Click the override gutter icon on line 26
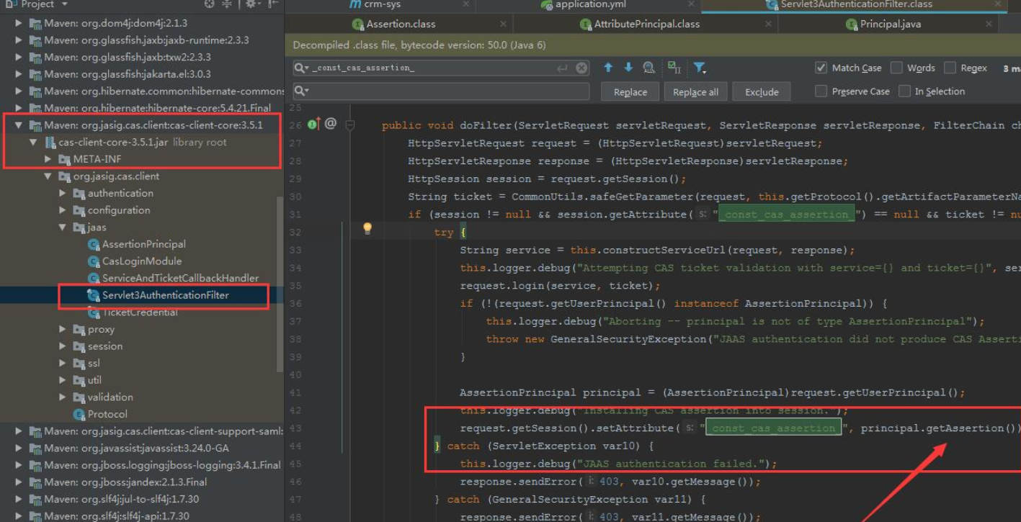Viewport: 1021px width, 522px height. (313, 124)
